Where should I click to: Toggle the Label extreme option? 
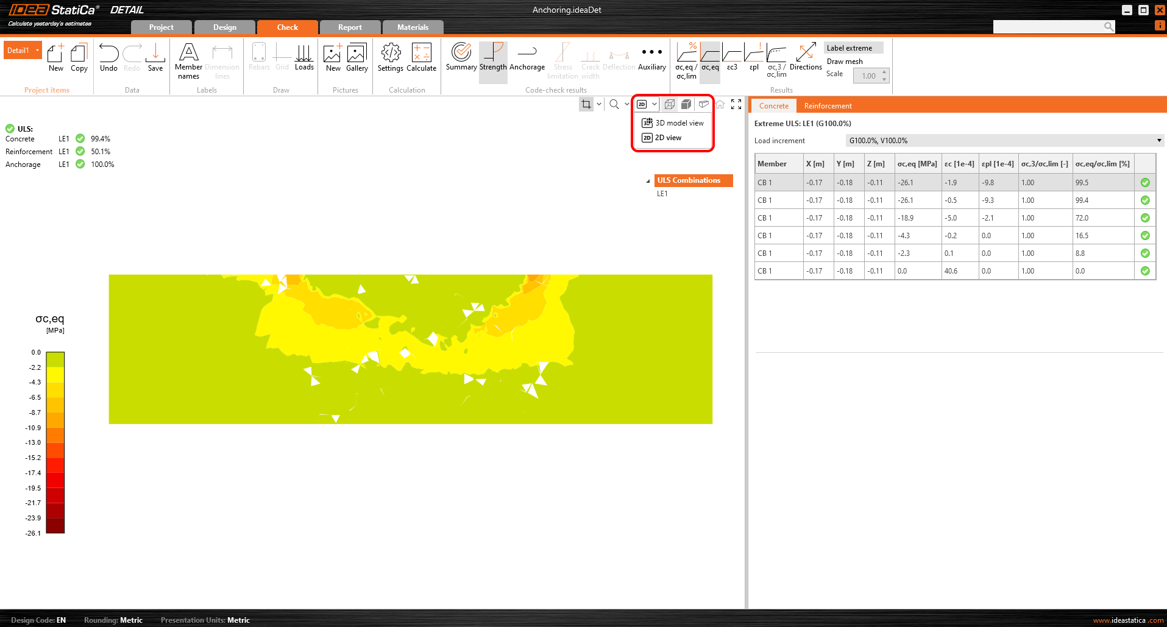849,48
